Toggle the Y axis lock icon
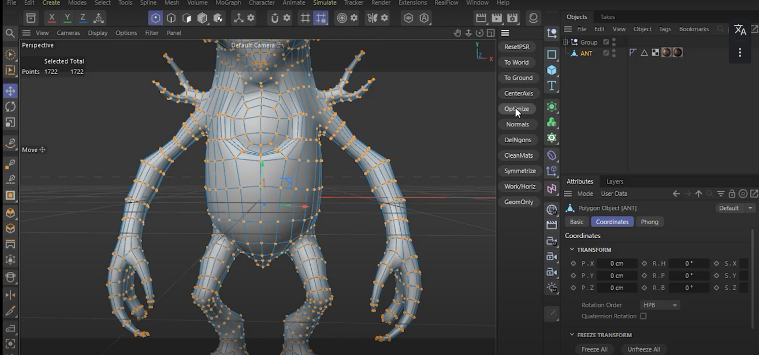 [67, 18]
